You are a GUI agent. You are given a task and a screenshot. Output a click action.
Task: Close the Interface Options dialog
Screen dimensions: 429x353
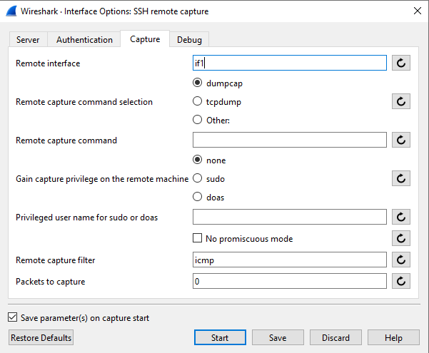(418, 11)
